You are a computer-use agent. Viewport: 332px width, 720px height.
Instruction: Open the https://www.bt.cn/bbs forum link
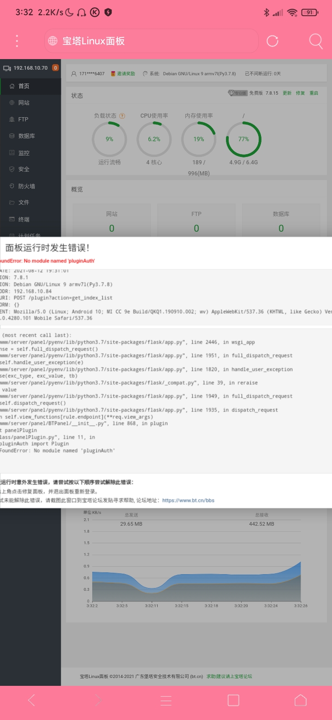188,500
